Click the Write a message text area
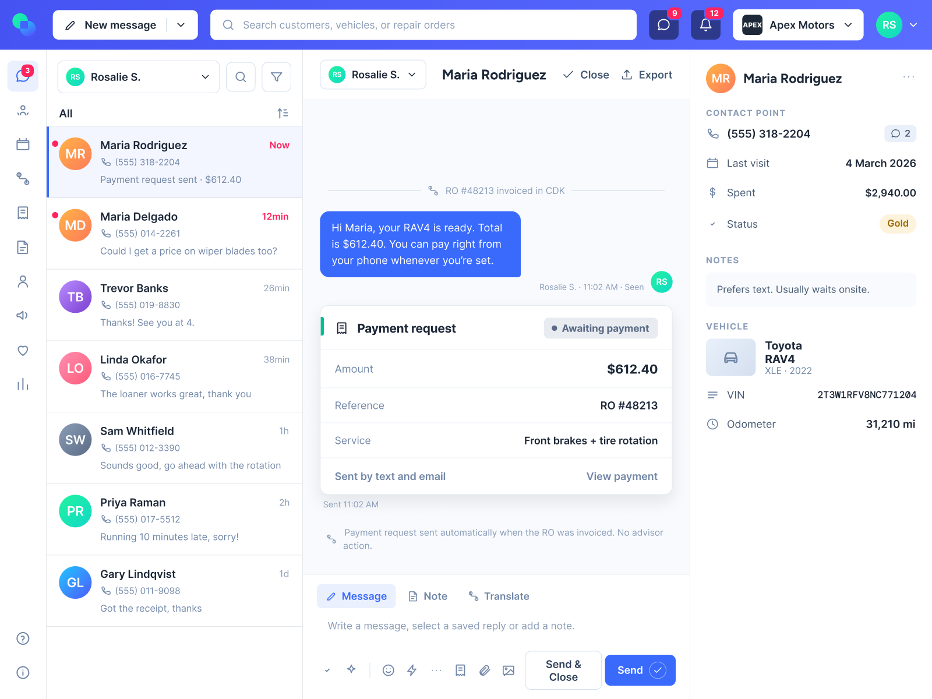932x699 pixels. point(496,626)
